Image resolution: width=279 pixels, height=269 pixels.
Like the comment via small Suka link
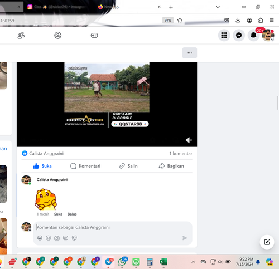(x=58, y=214)
